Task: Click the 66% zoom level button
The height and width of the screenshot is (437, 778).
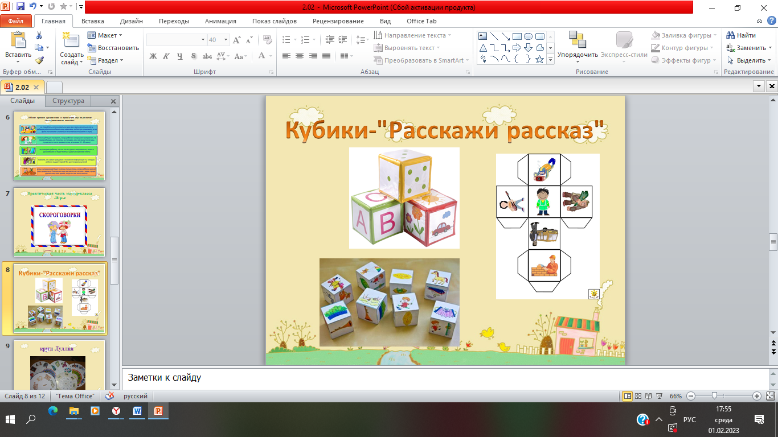Action: pos(675,396)
